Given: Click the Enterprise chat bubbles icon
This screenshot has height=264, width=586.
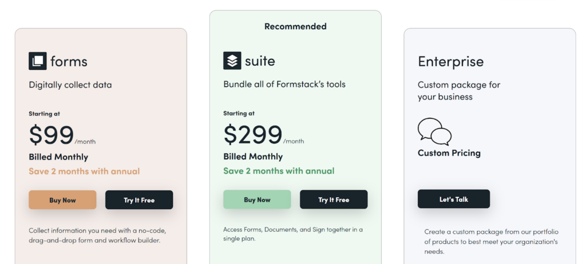Looking at the screenshot, I should point(434,132).
